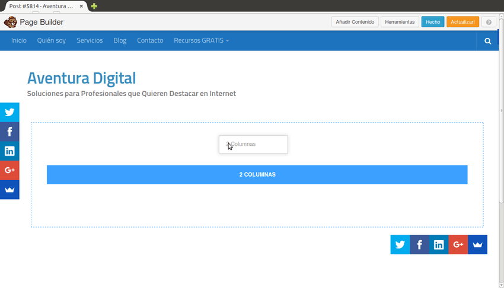Open the Añadir Contenido panel
Viewport: 504px width, 288px height.
(x=355, y=22)
